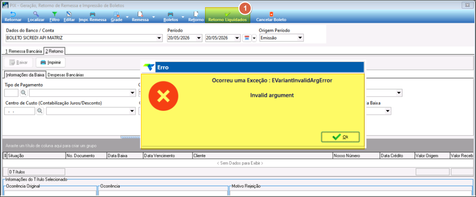Select the Editar toolbar icon
Image resolution: width=476 pixels, height=197 pixels.
(69, 14)
